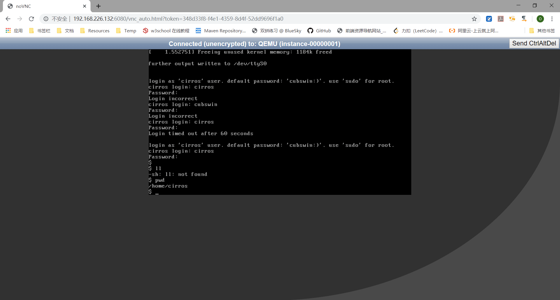Minimize the browser window
560x300 pixels.
(x=518, y=5)
